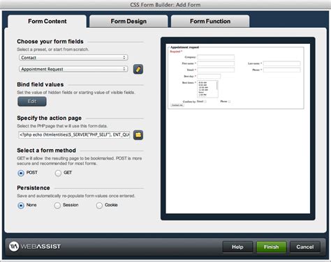Screen dimensions: 331x262
Task: Click the 'Select a form method' heading
Action: [x=46, y=151]
